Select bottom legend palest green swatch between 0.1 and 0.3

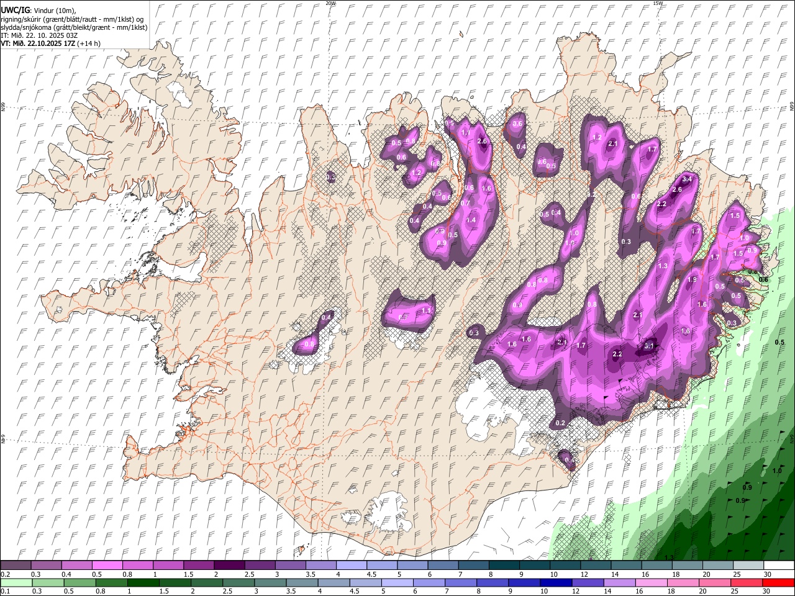(x=17, y=583)
